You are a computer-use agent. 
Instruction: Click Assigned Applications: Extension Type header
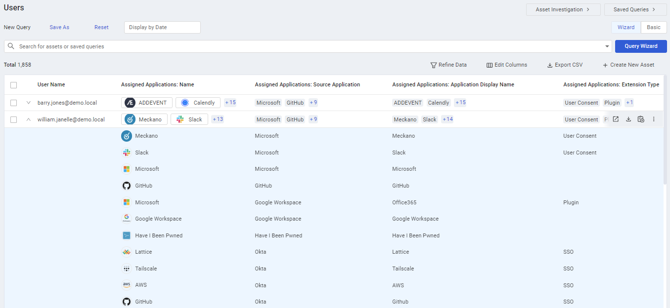click(x=611, y=84)
